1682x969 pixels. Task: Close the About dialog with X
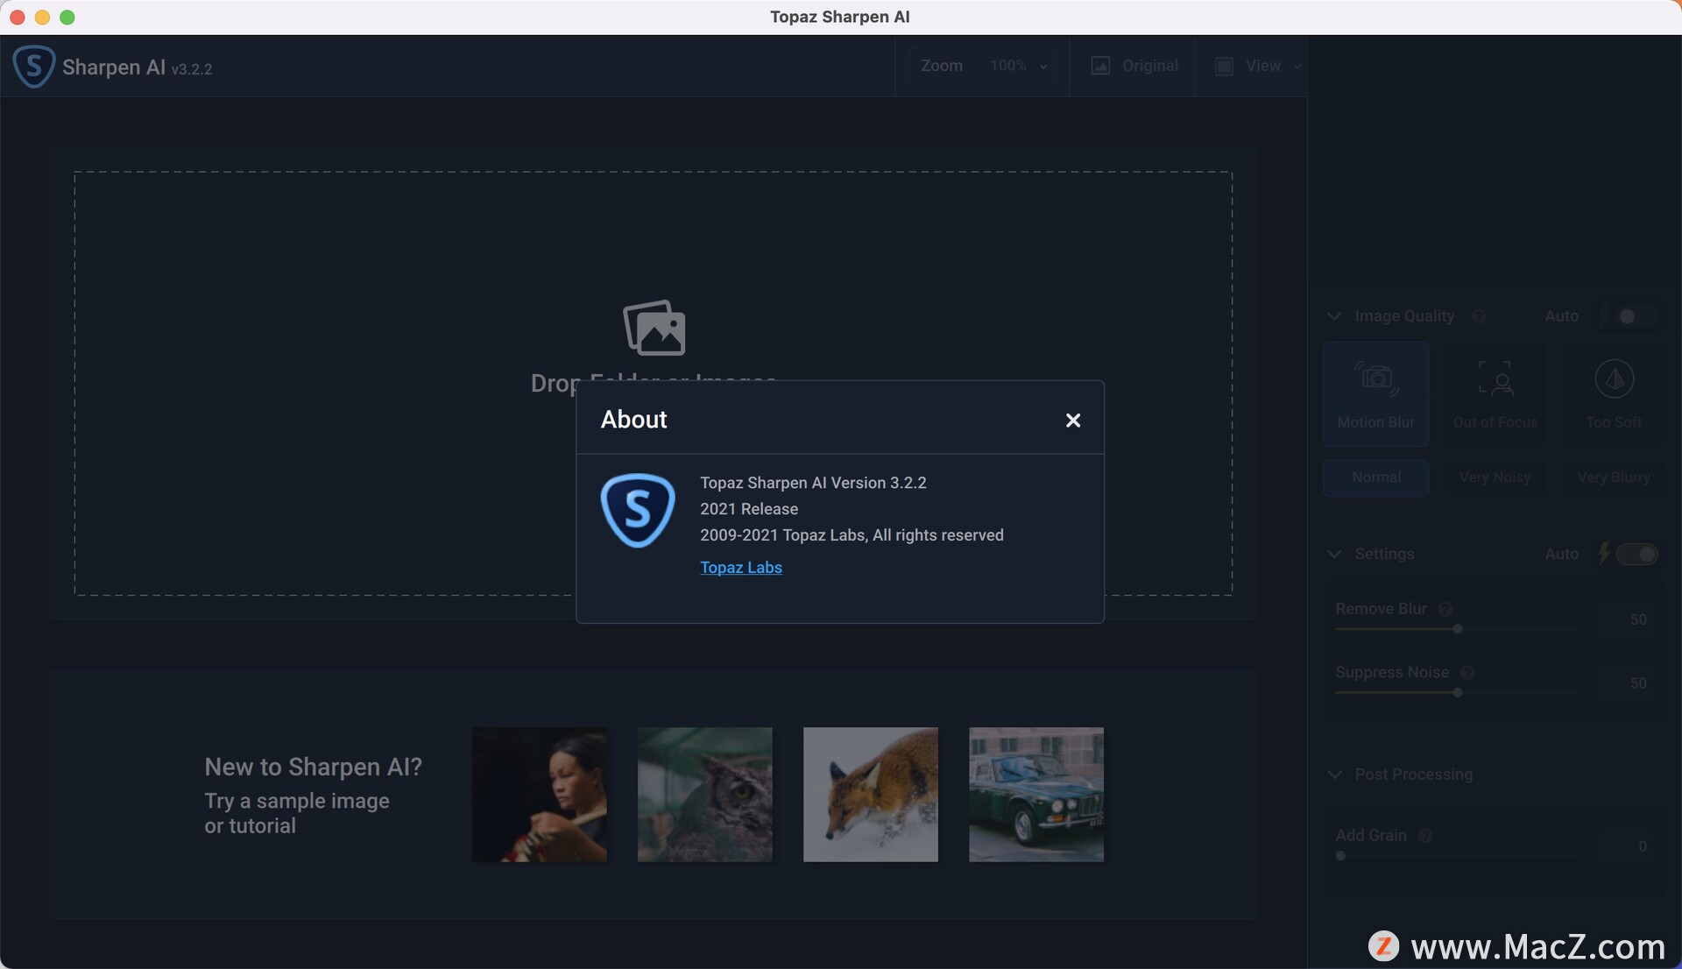pyautogui.click(x=1072, y=421)
